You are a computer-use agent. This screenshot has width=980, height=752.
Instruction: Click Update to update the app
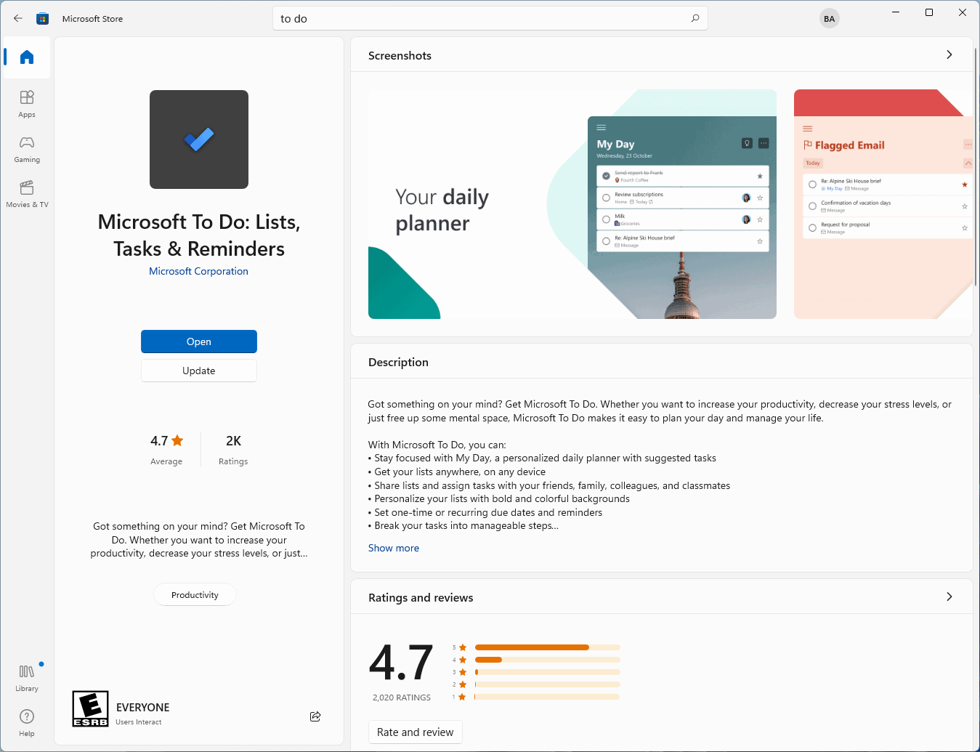pyautogui.click(x=198, y=371)
